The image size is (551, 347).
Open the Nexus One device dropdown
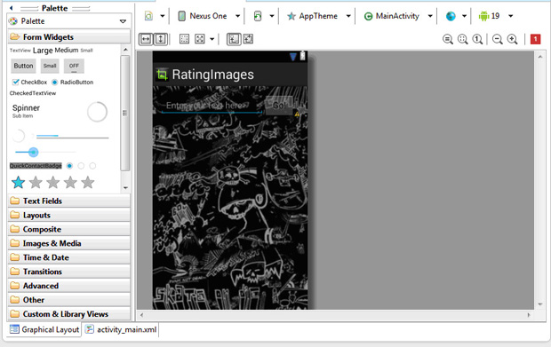pyautogui.click(x=209, y=16)
